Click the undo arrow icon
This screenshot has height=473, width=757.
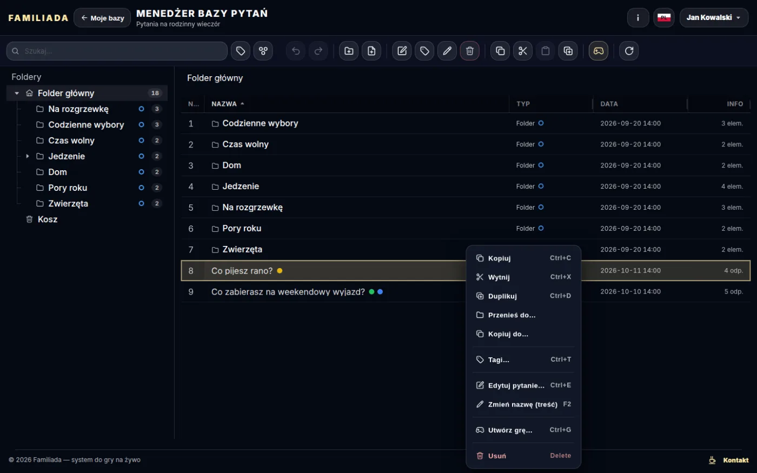(296, 51)
